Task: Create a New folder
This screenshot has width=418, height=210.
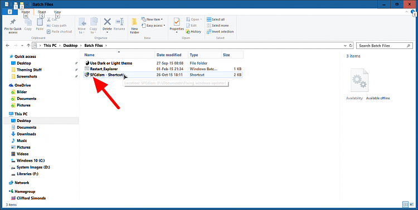Action: click(135, 26)
